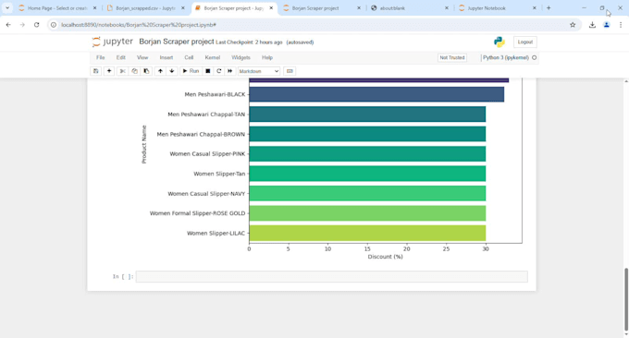The height and width of the screenshot is (338, 629).
Task: Click the Women Casual Slipper-PINK label
Action: 207,154
